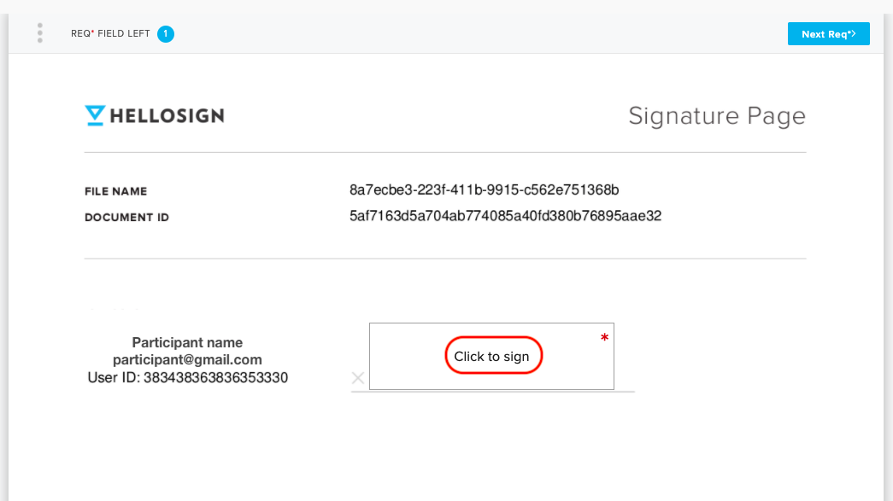This screenshot has width=893, height=501.
Task: Click the HelloSign triangle logo icon
Action: [95, 115]
